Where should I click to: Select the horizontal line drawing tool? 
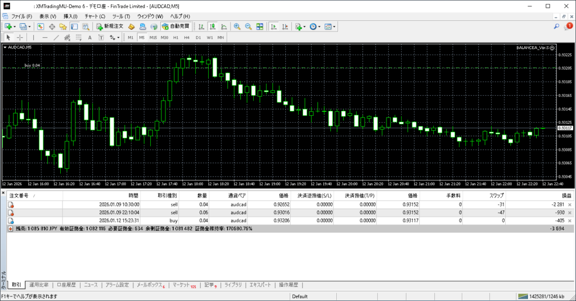45,38
